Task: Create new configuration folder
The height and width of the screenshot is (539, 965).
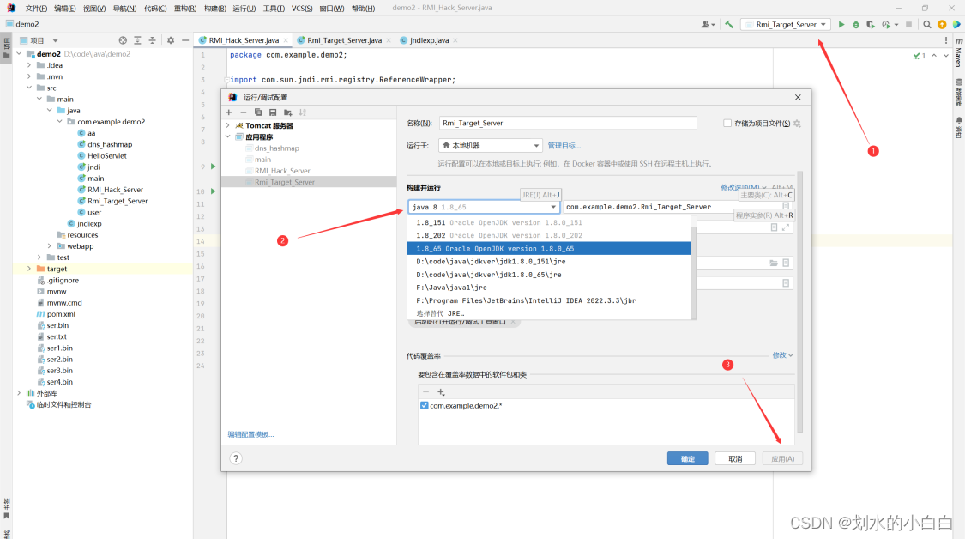Action: [x=287, y=112]
